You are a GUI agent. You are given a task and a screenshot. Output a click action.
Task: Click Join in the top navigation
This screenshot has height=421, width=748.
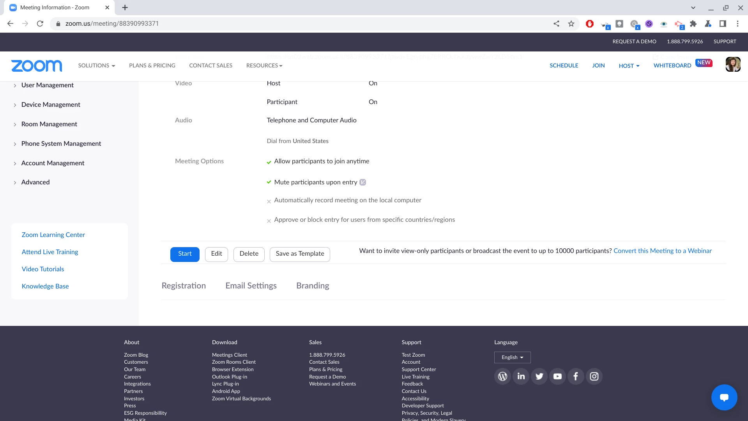click(x=598, y=65)
